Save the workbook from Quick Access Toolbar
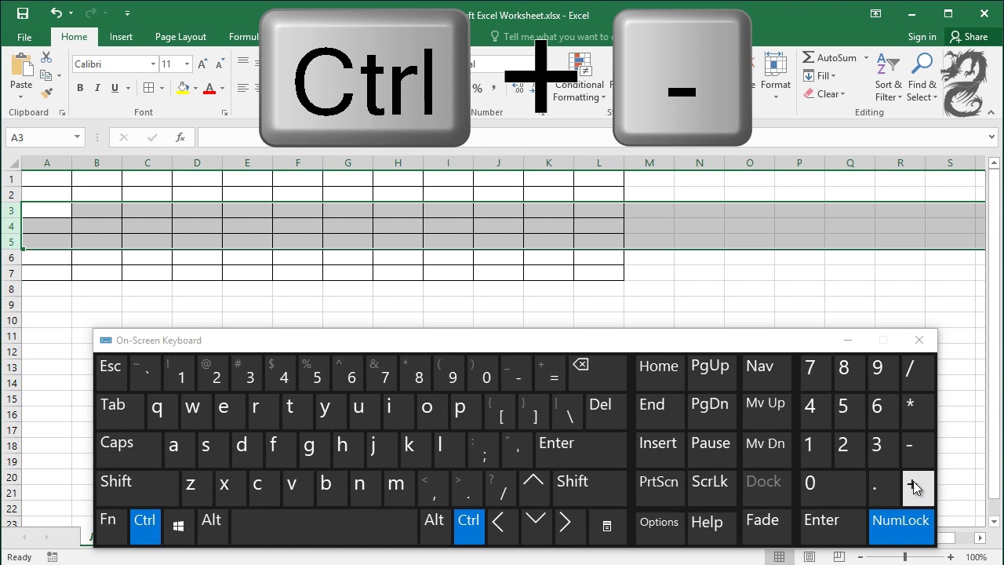 point(22,13)
